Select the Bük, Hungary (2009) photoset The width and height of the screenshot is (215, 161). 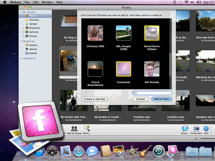(x=123, y=33)
